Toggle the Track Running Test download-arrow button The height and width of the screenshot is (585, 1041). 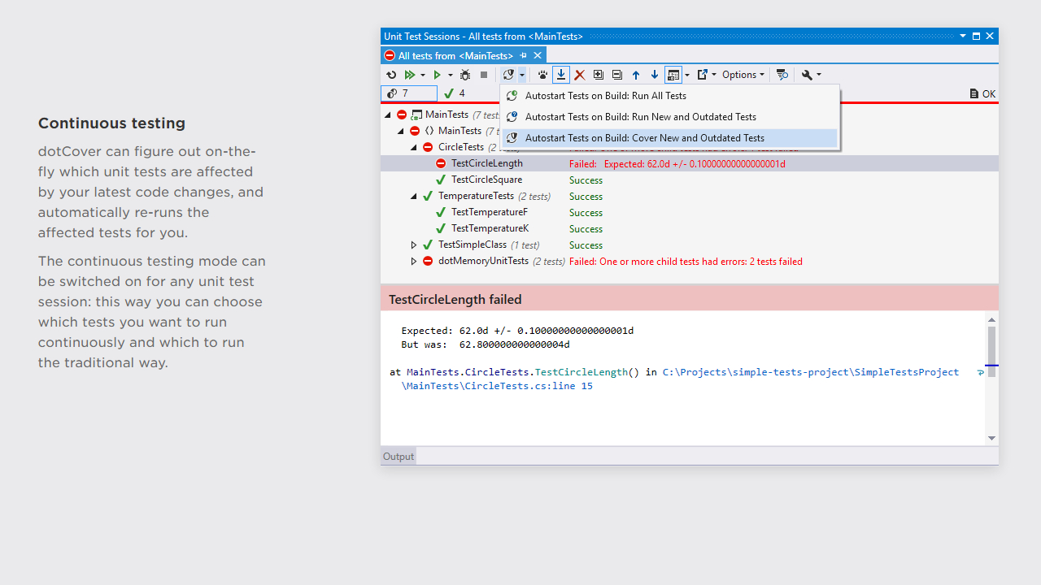click(x=561, y=75)
